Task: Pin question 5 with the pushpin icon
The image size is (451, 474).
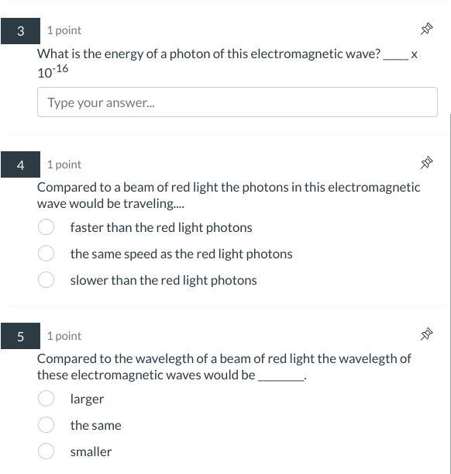Action: tap(426, 334)
